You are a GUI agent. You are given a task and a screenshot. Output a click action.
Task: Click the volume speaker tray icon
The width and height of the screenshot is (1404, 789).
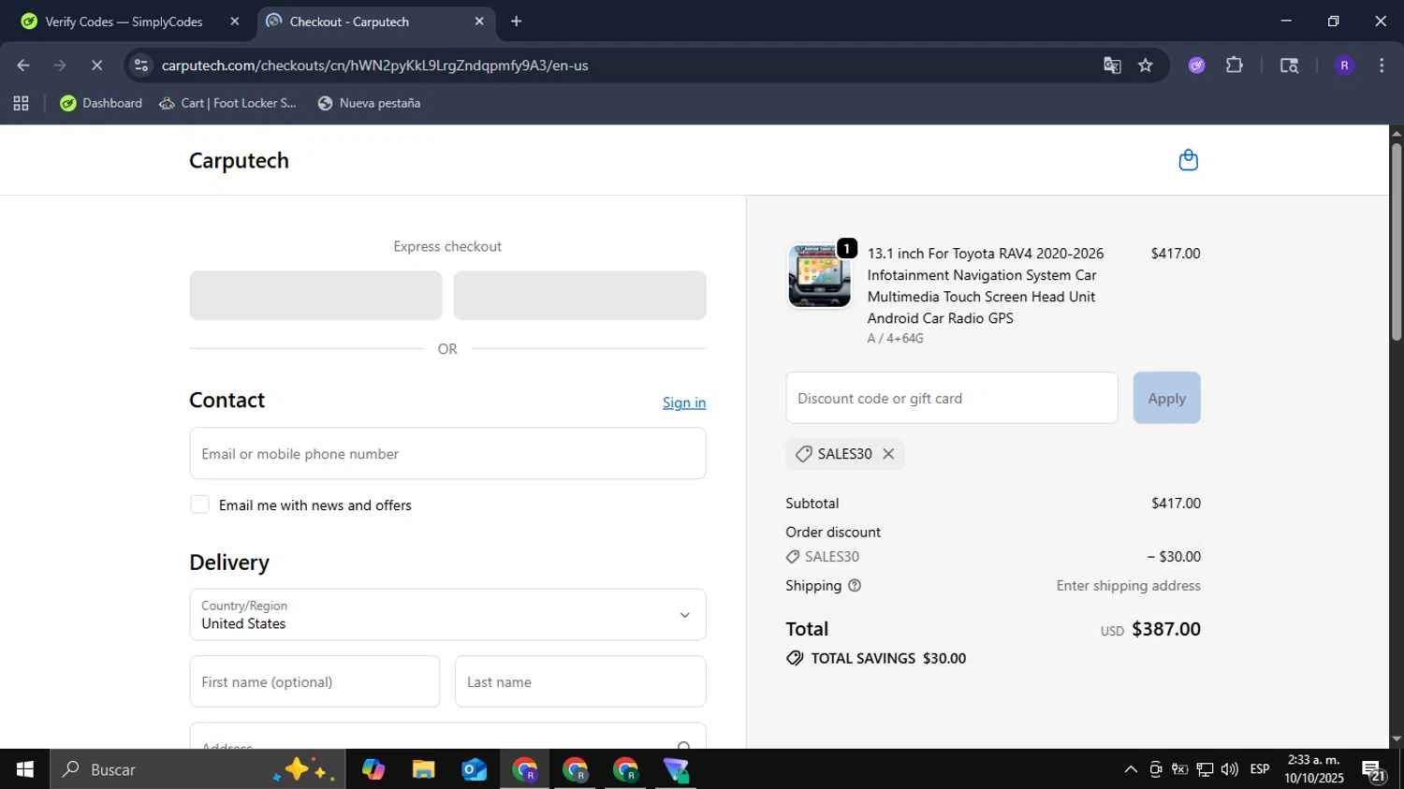click(x=1229, y=769)
